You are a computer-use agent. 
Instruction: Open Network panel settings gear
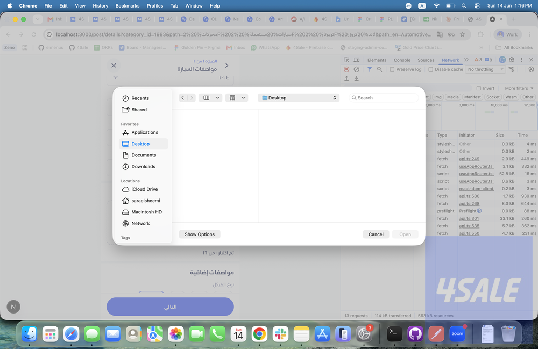tap(531, 69)
